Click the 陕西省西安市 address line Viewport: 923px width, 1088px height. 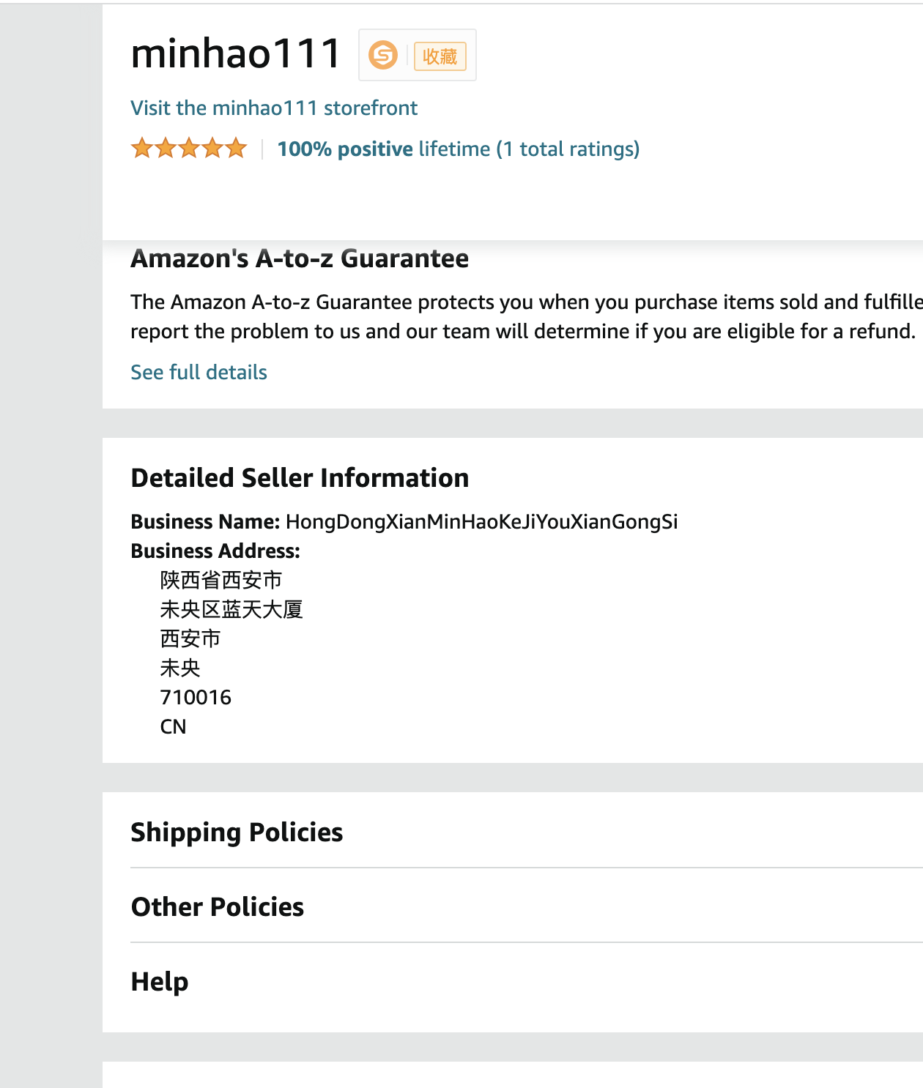tap(221, 581)
